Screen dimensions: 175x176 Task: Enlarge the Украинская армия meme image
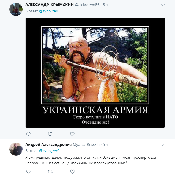coord(95,73)
